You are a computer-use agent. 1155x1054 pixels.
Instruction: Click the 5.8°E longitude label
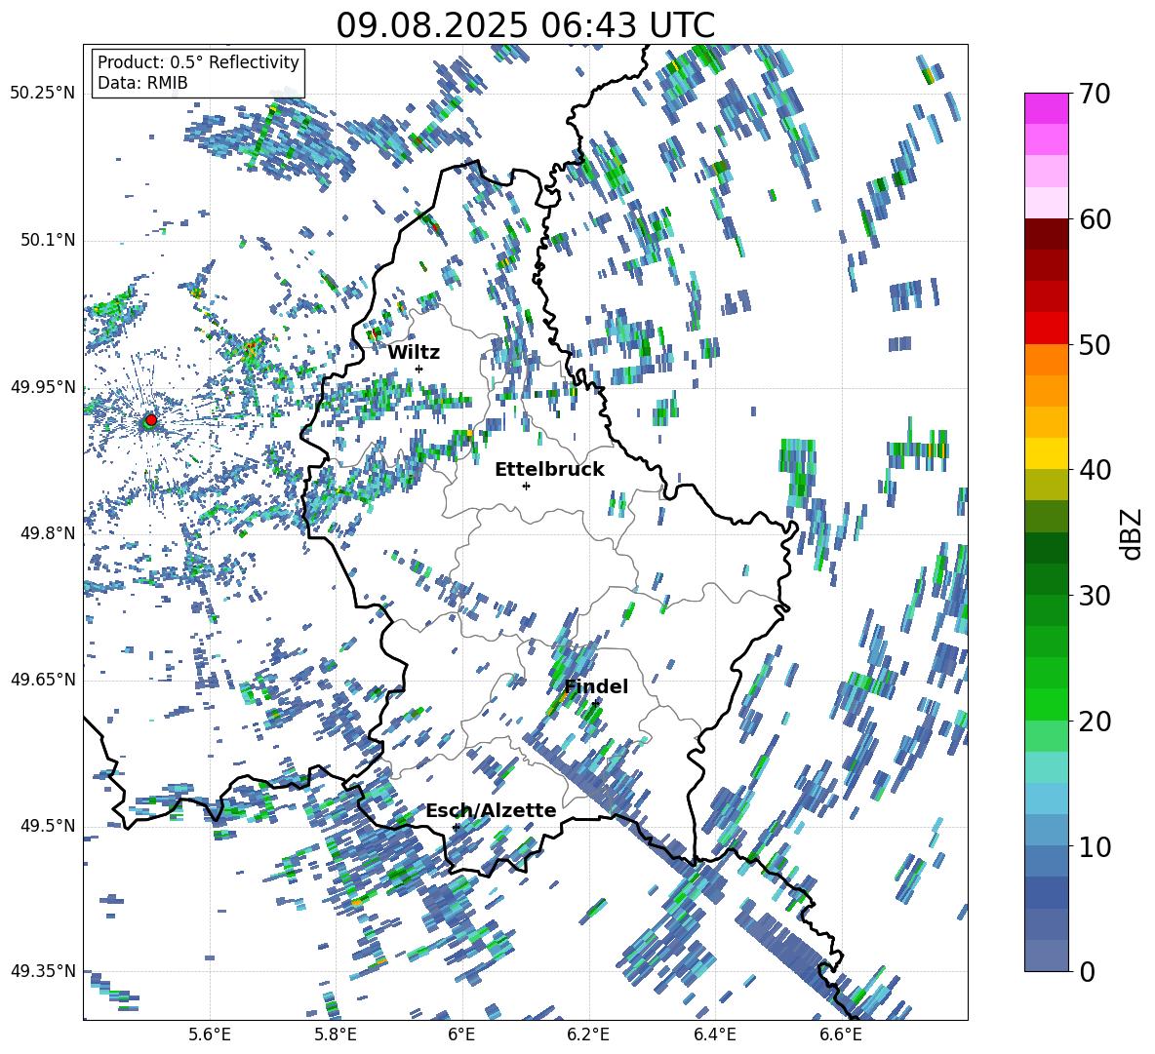tap(336, 1034)
